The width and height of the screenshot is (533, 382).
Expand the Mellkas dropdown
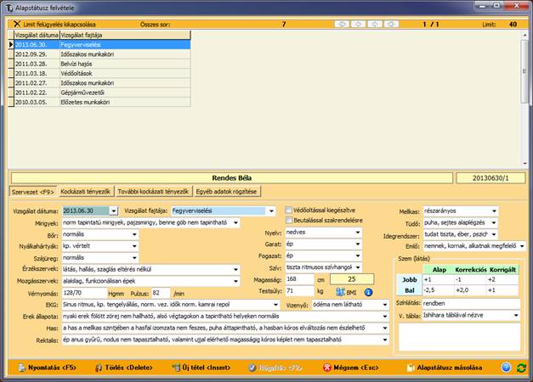pyautogui.click(x=494, y=211)
